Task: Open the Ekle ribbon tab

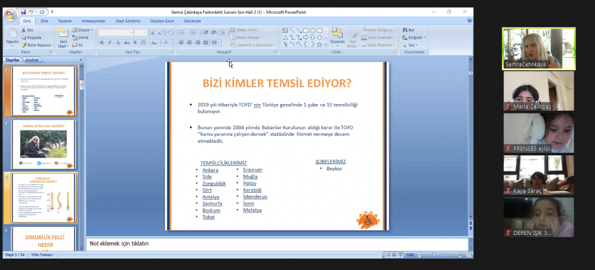Action: [x=45, y=21]
